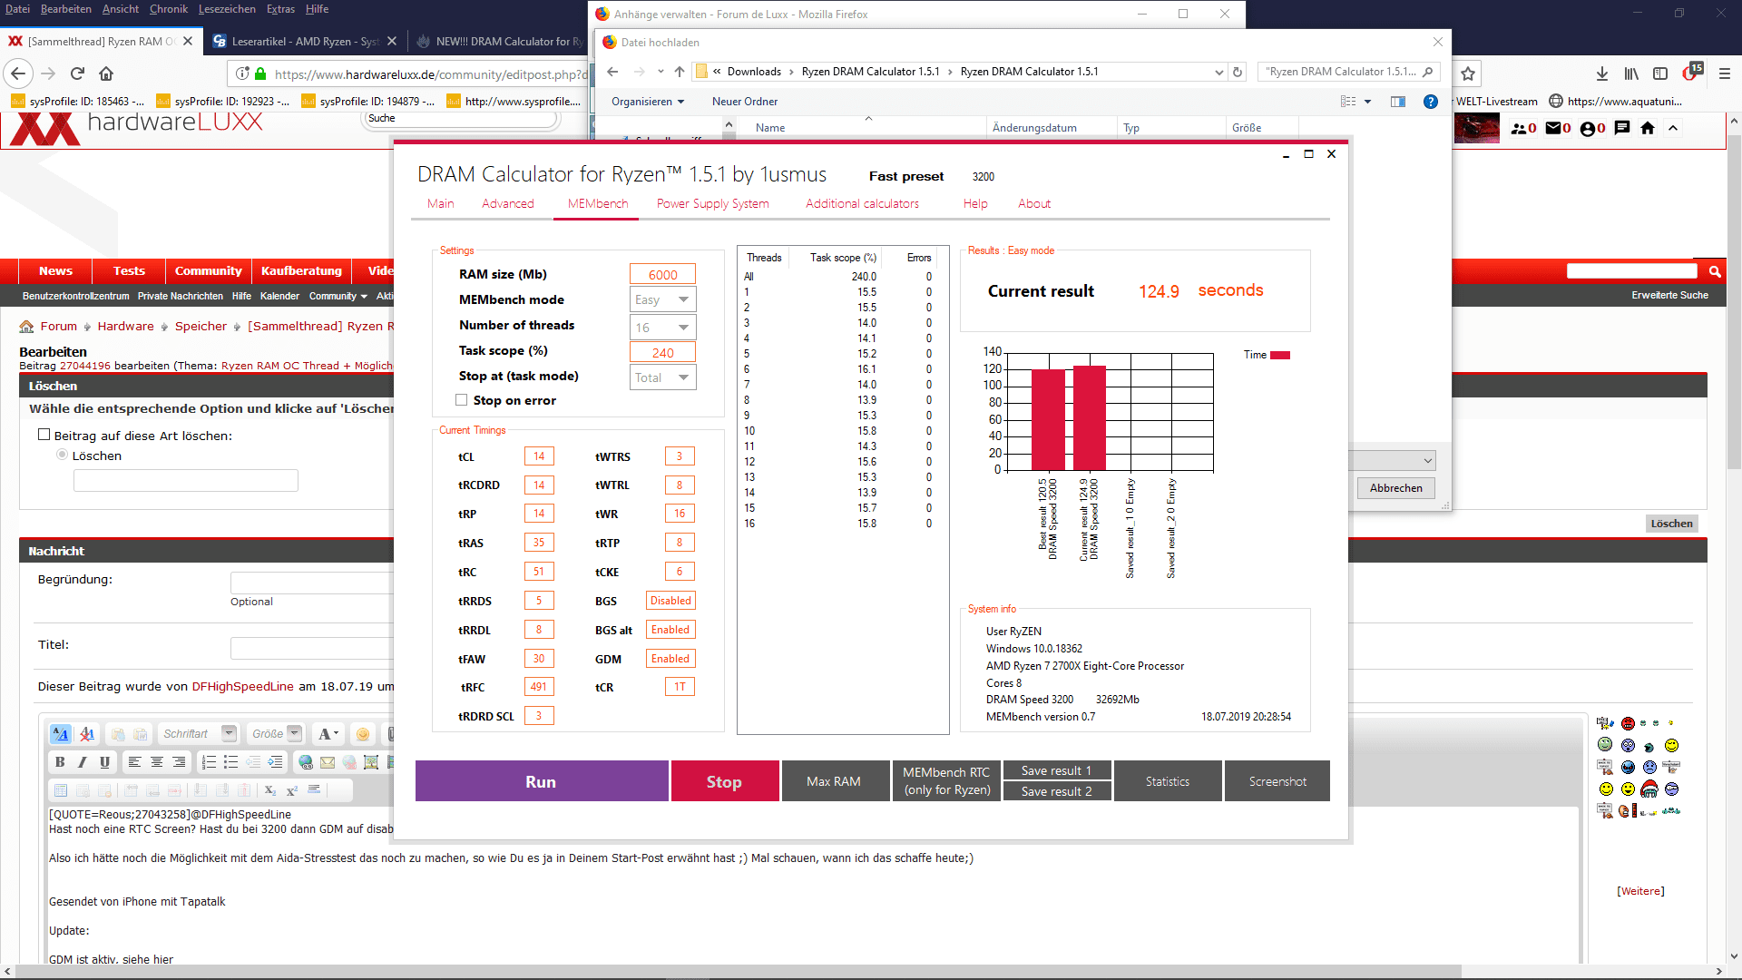This screenshot has height=980, width=1742.
Task: Open the Schriftart font dropdown
Action: tap(199, 733)
